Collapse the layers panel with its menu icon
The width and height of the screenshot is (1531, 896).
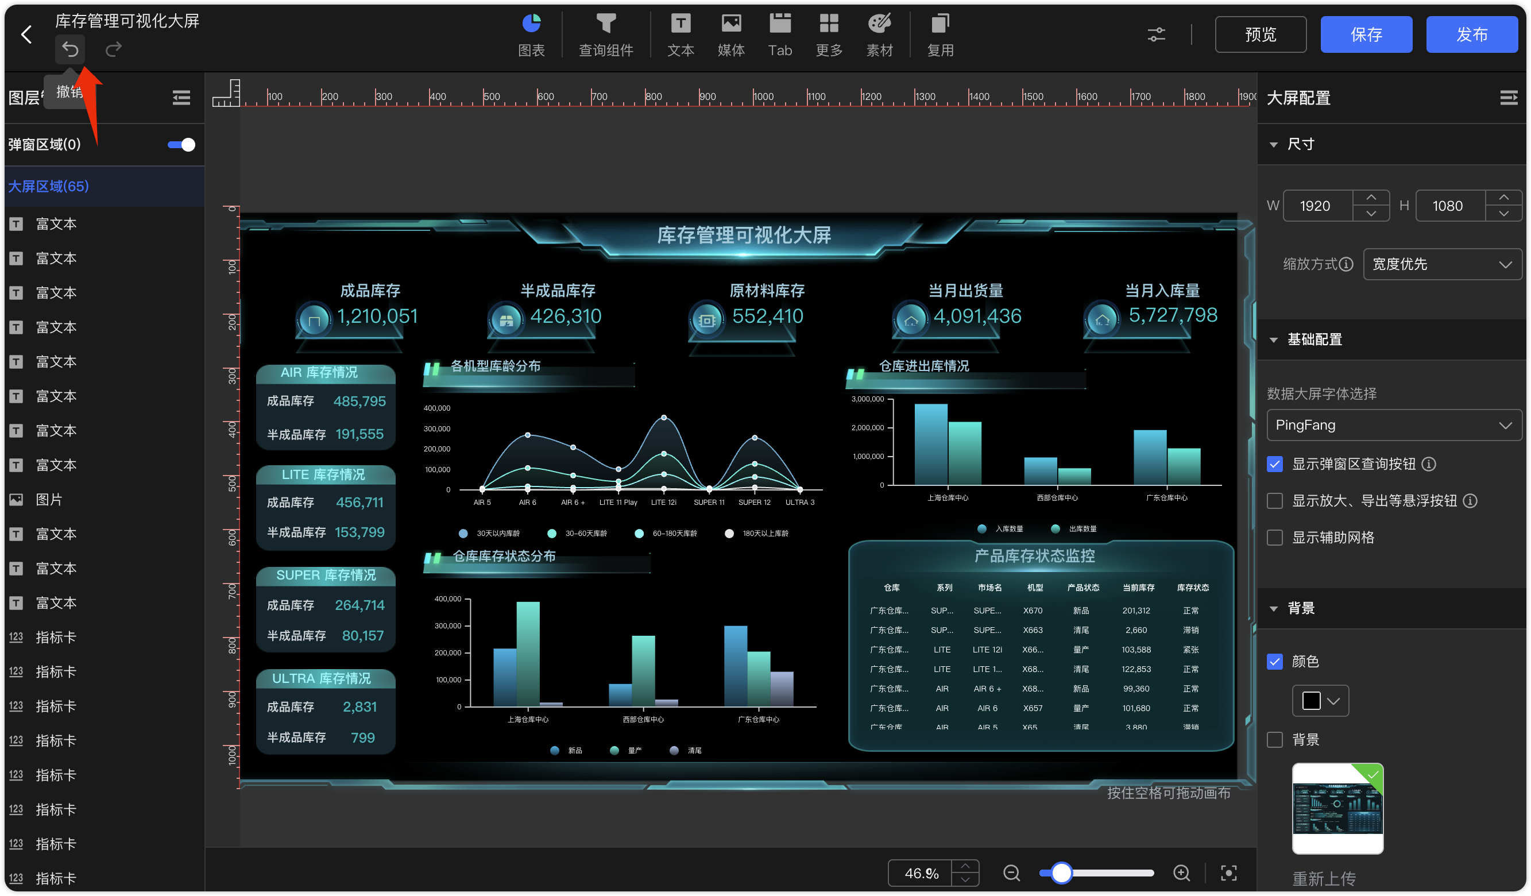[181, 97]
